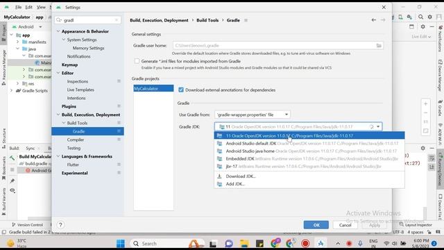
Task: Open Version Control tool window
Action: [x=27, y=225]
